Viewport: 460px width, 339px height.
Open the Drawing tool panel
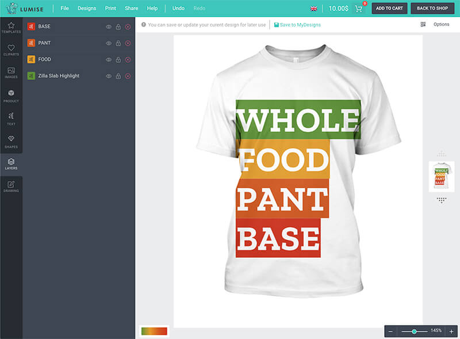point(11,187)
